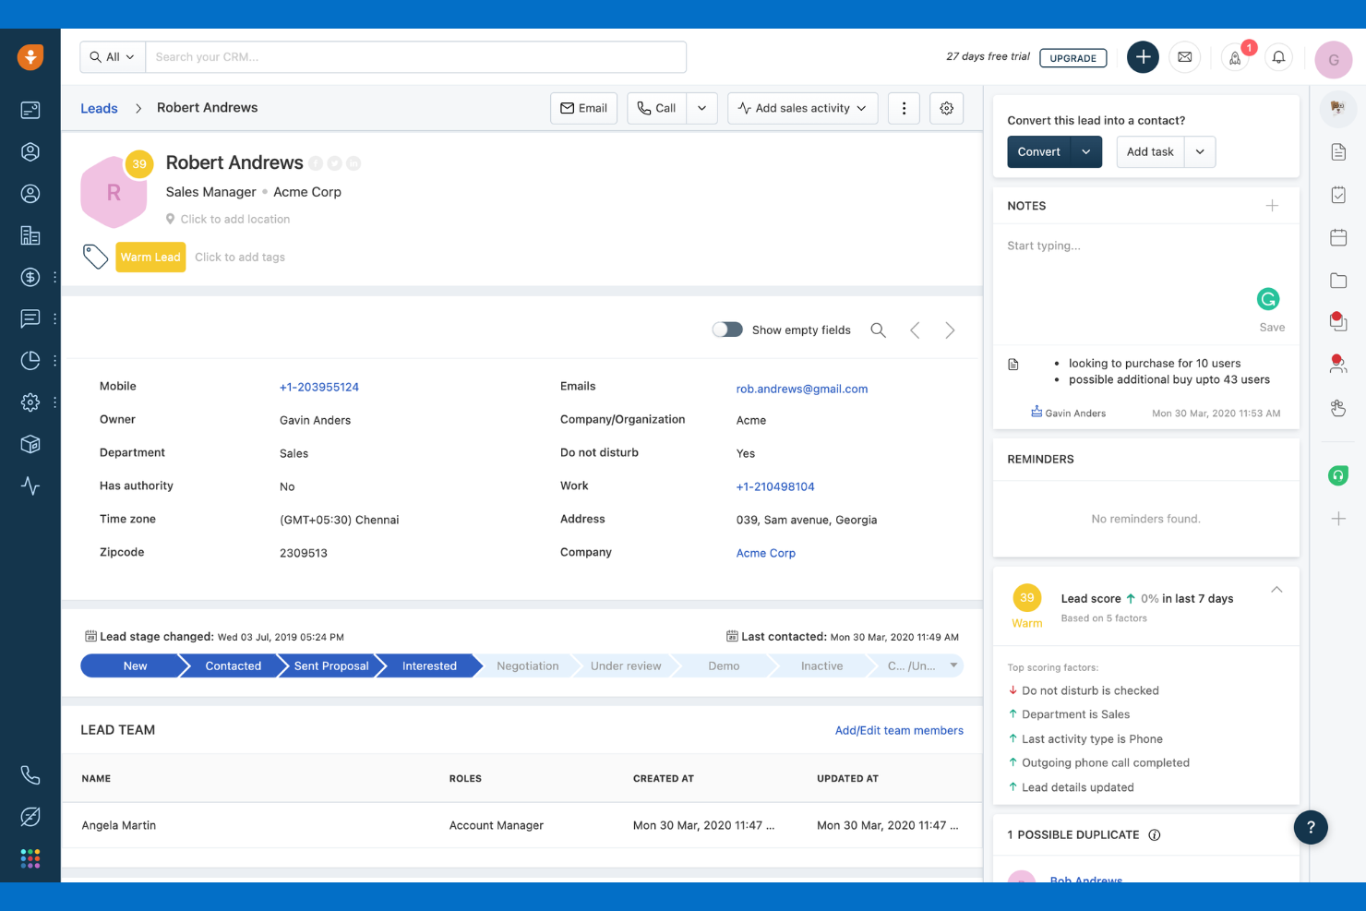Screen dimensions: 1366x911
Task: Open the Phone icon near the bottom sidebar
Action: point(30,775)
